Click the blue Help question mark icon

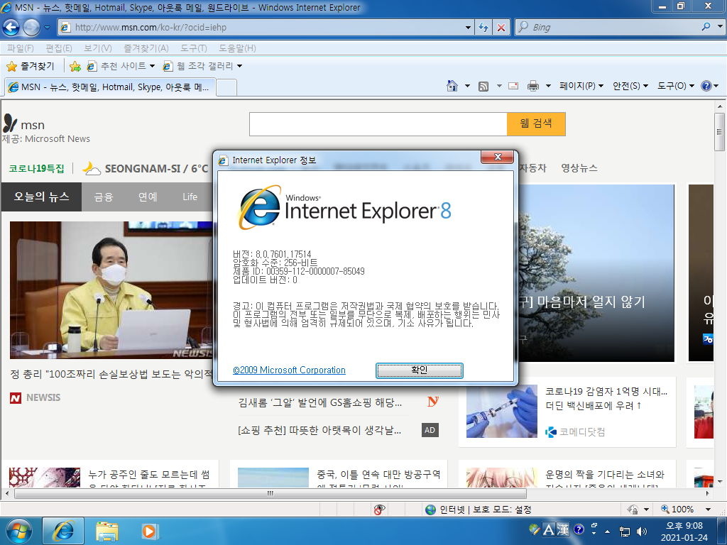706,86
